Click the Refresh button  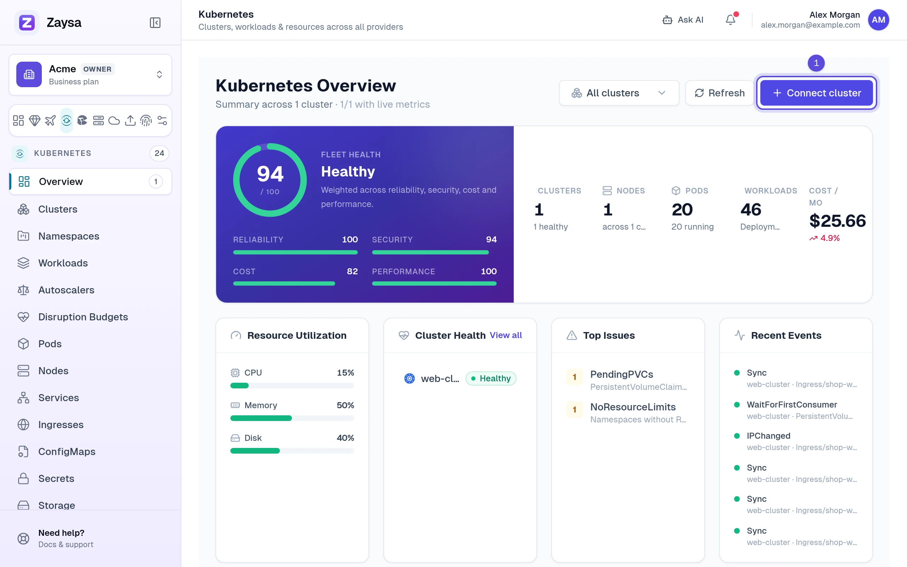tap(719, 93)
